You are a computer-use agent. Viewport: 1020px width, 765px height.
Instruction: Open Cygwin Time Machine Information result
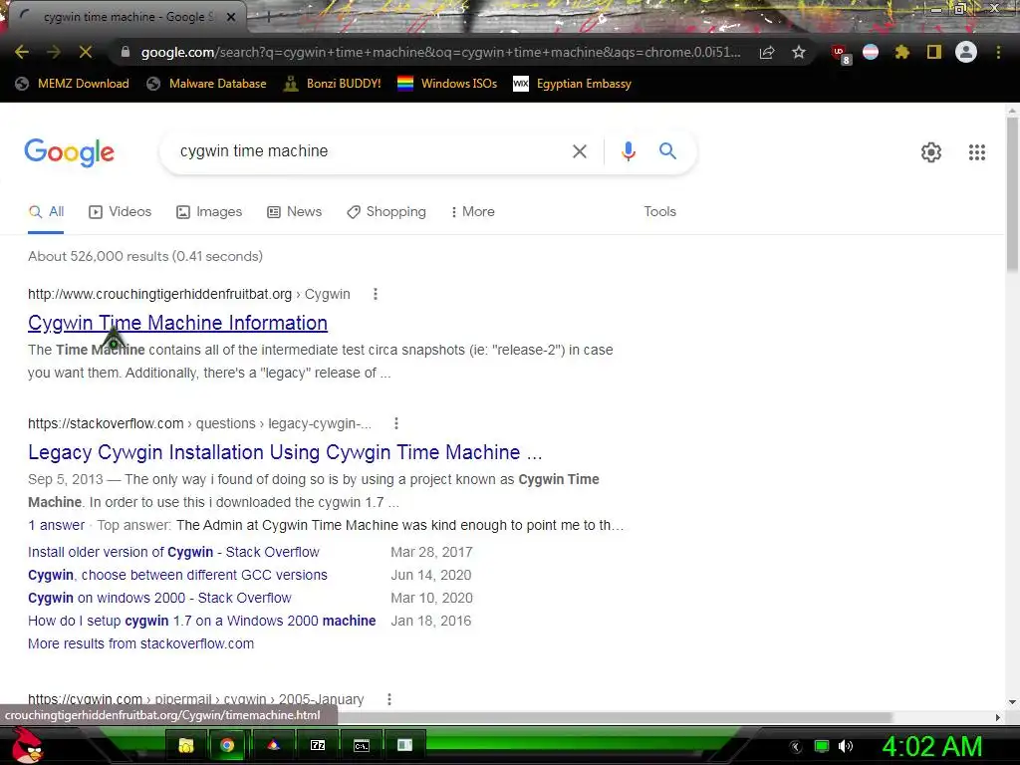(x=177, y=323)
